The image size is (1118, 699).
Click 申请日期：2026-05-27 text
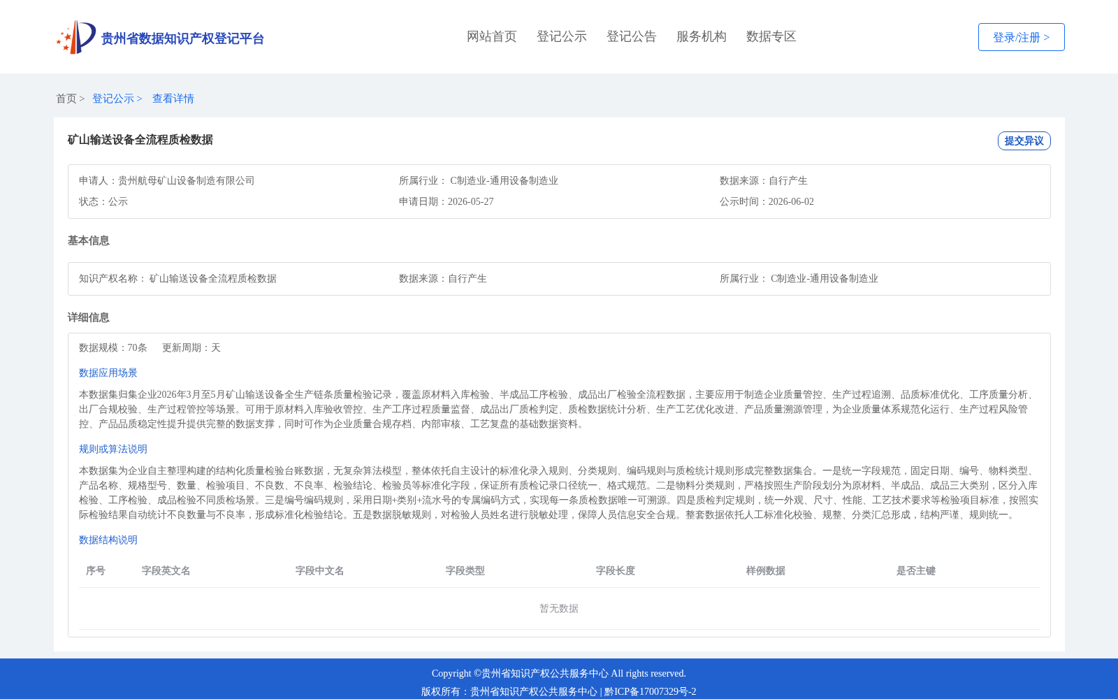[x=447, y=201]
